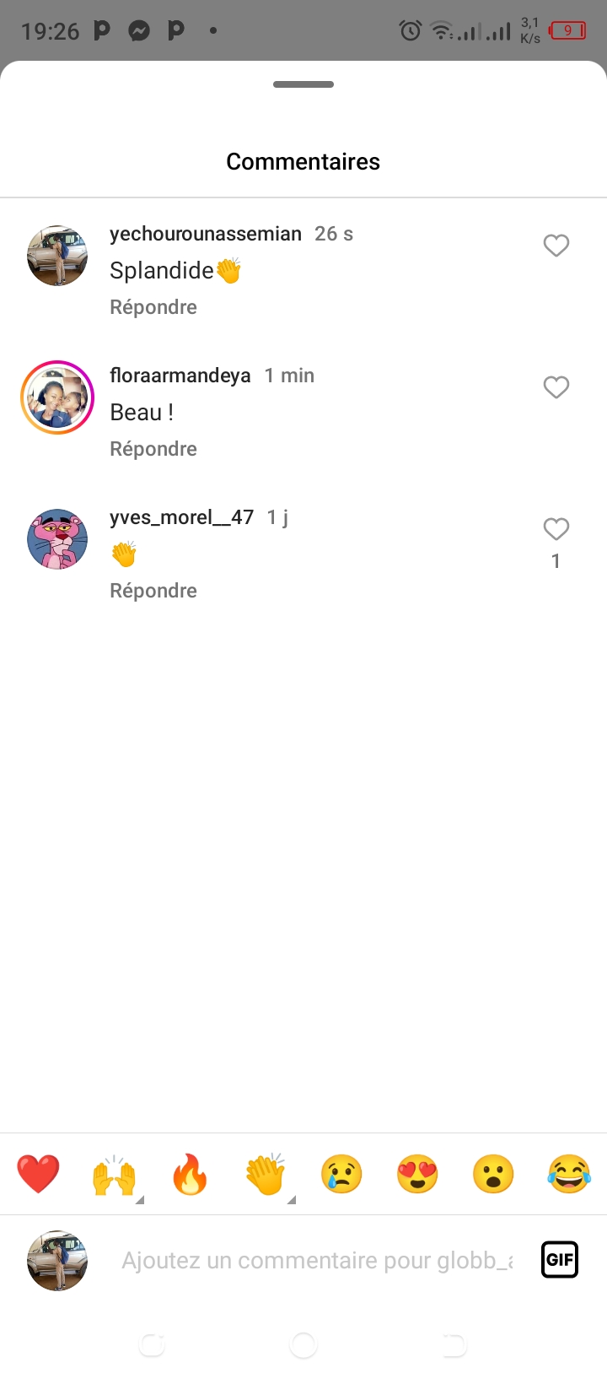Reply to yves_morel__47's clap comment
This screenshot has height=1384, width=607.
point(153,591)
